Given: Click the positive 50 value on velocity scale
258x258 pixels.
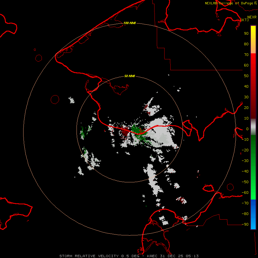Looking at the screenshot, I should point(246,76).
